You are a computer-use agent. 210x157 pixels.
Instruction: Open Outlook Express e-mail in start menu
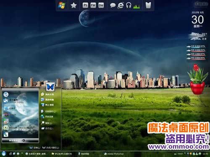click(x=13, y=101)
